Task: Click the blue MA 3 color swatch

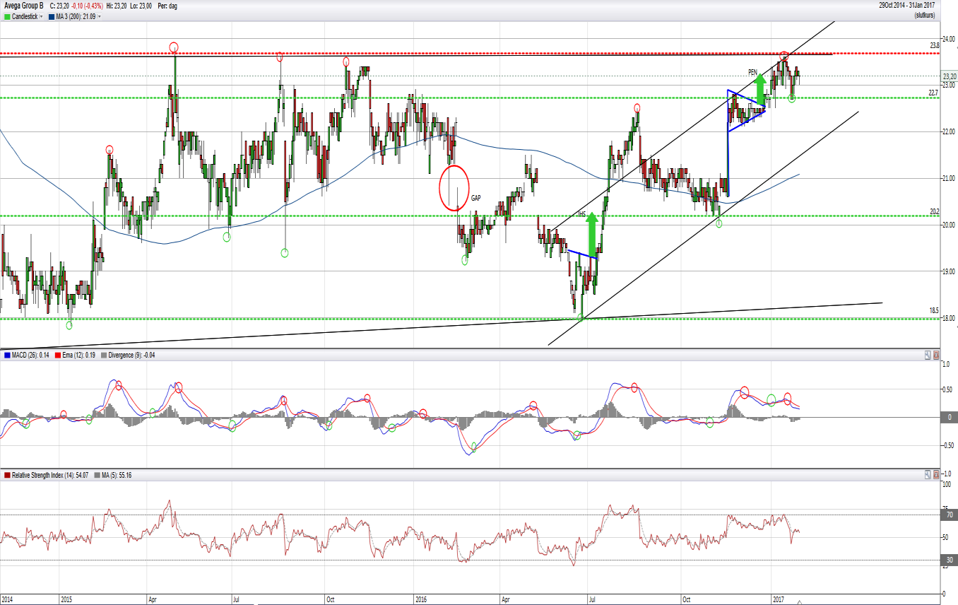Action: pos(51,16)
